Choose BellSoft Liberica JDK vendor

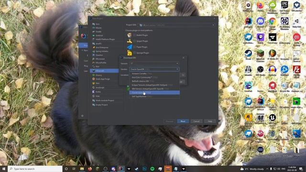(x=154, y=81)
